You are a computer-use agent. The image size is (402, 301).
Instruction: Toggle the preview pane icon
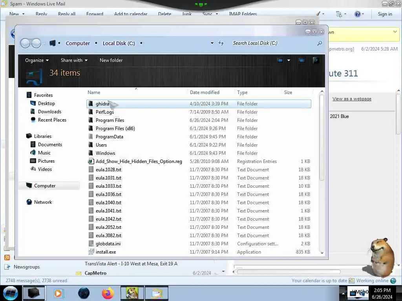pyautogui.click(x=301, y=60)
